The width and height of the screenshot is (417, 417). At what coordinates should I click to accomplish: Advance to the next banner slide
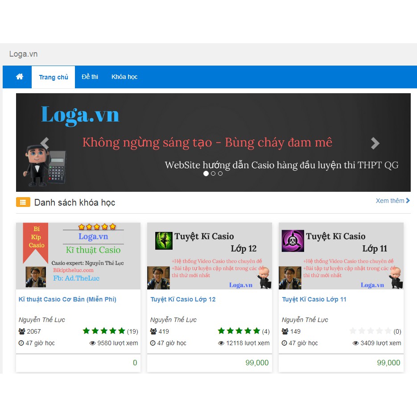375,143
